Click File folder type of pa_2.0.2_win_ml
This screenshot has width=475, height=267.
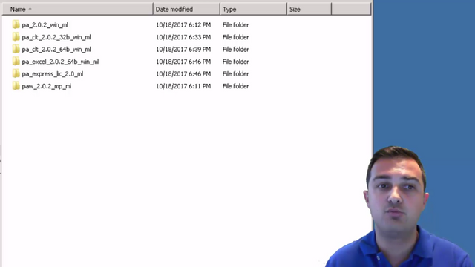click(x=236, y=24)
